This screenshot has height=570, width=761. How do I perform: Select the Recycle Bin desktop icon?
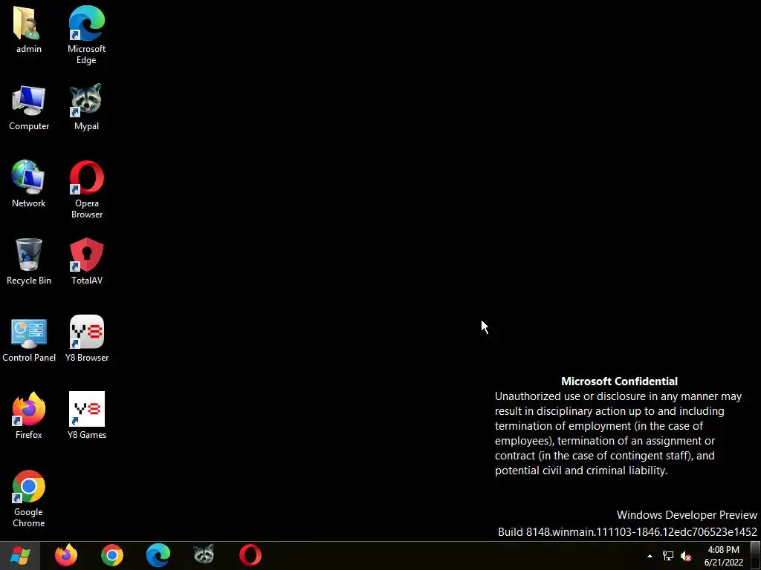click(x=29, y=261)
